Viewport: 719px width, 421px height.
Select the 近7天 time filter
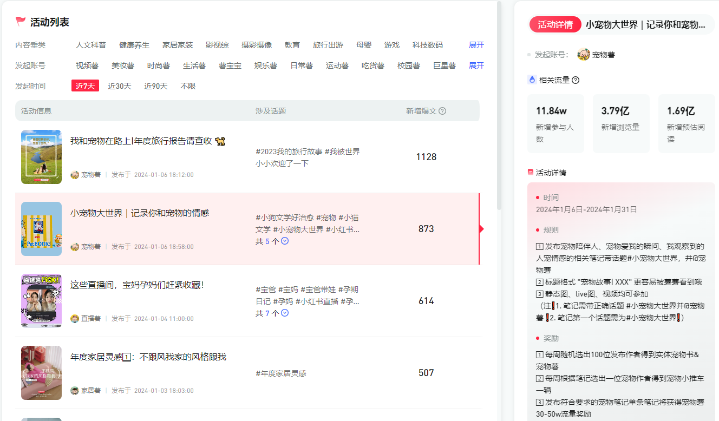click(85, 86)
